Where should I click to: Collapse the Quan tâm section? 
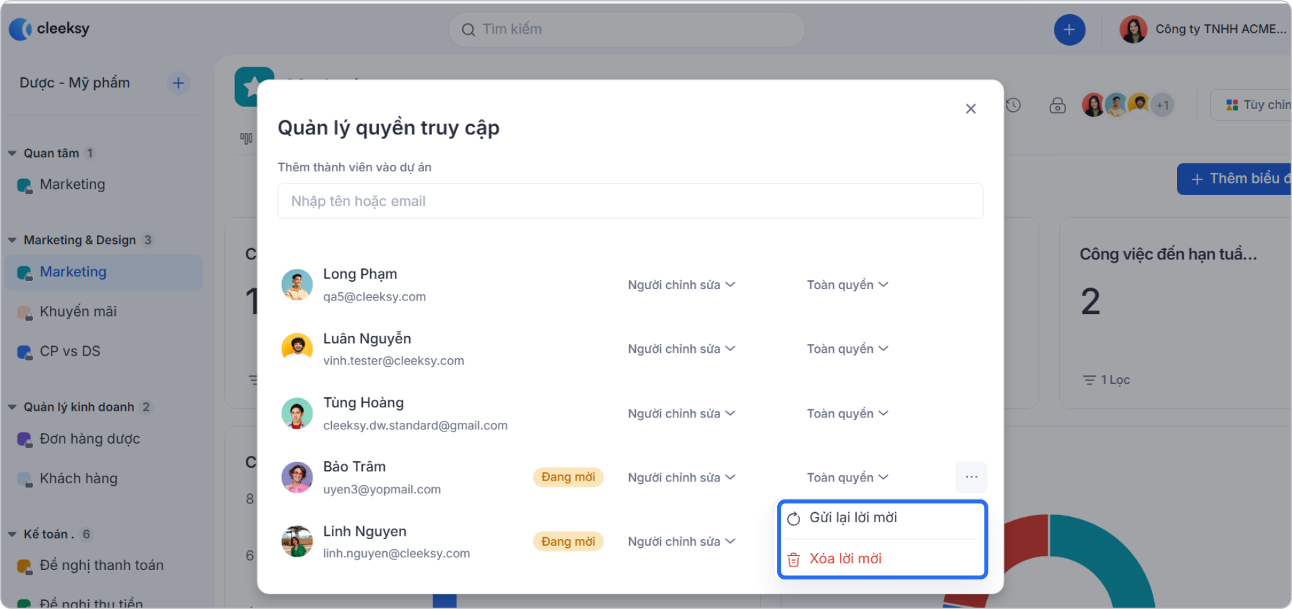tap(12, 153)
